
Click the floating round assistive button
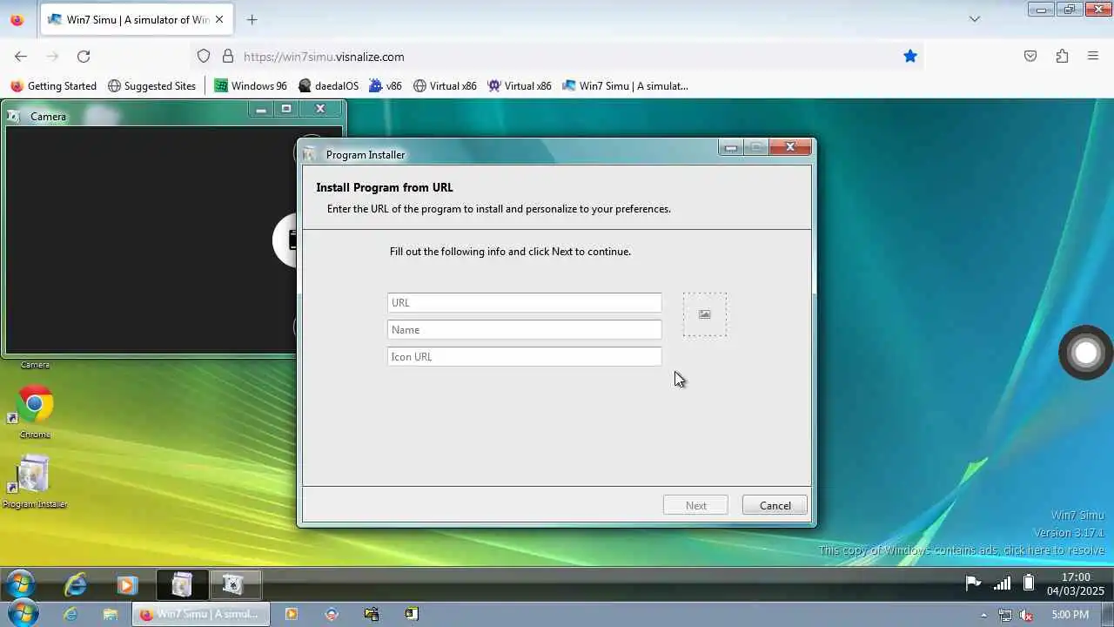1086,353
